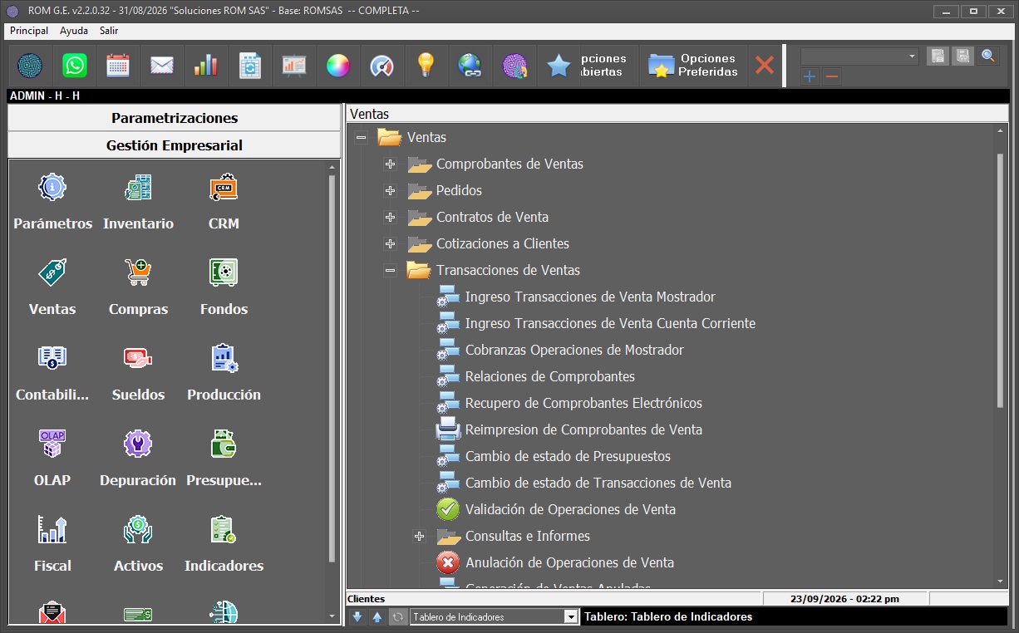The height and width of the screenshot is (633, 1019).
Task: Expand the Pedidos folder
Action: coord(390,191)
